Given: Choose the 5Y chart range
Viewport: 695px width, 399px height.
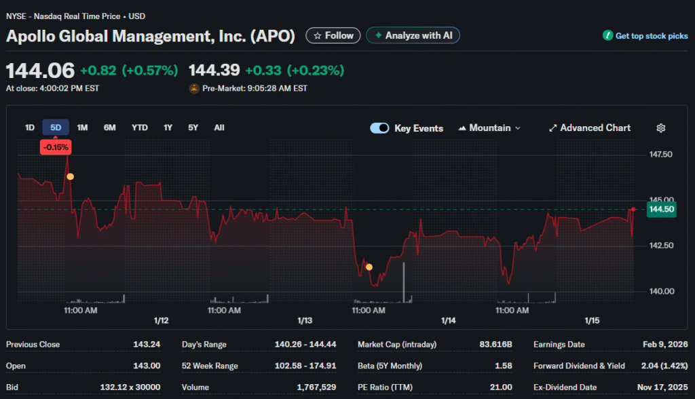Looking at the screenshot, I should click(193, 128).
